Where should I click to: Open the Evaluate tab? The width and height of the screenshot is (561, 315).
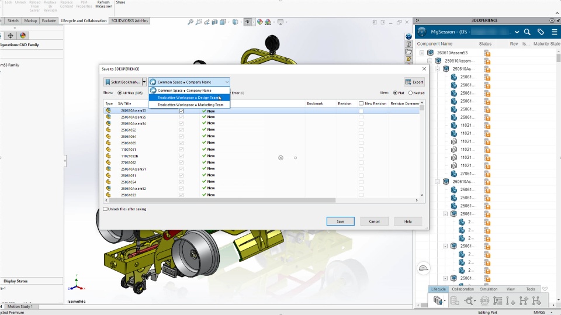(x=49, y=21)
